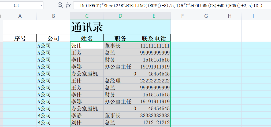Click the 联系电话 header cell
The image size is (271, 127).
click(x=154, y=38)
